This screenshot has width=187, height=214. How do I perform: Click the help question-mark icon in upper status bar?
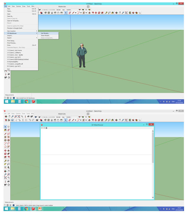pos(5,98)
